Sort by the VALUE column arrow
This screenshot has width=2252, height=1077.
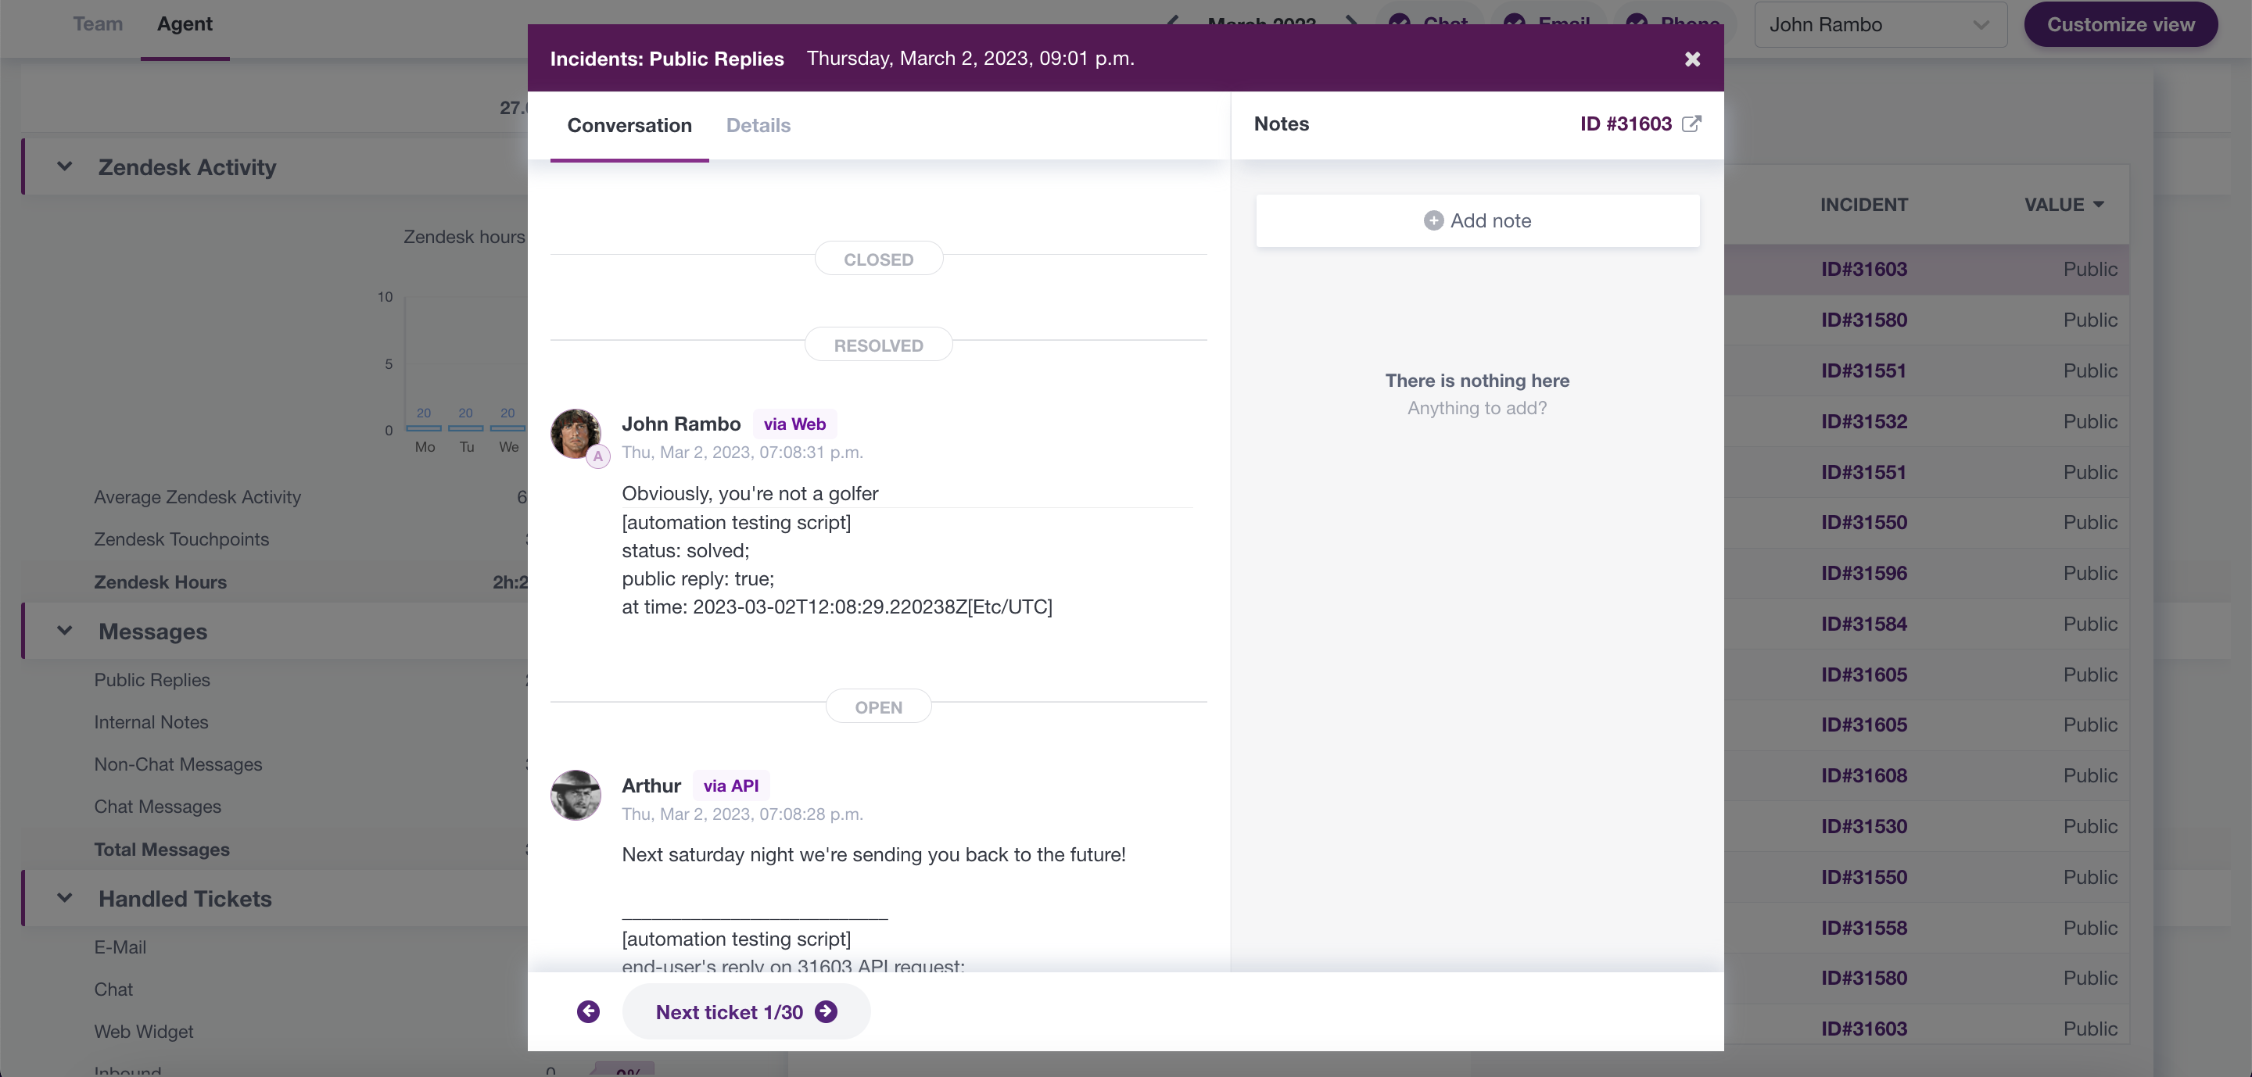[2098, 205]
